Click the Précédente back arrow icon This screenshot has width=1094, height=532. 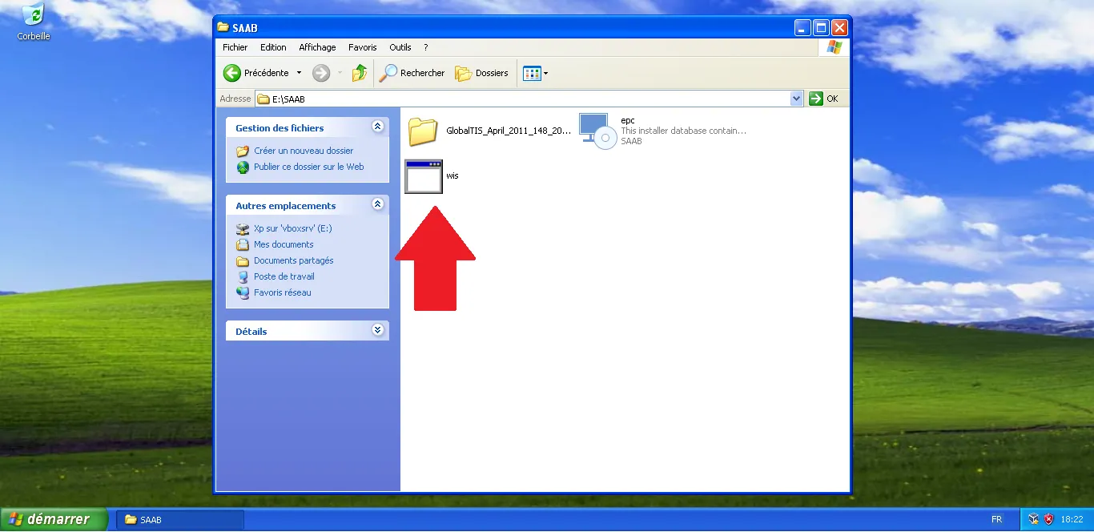pos(232,73)
